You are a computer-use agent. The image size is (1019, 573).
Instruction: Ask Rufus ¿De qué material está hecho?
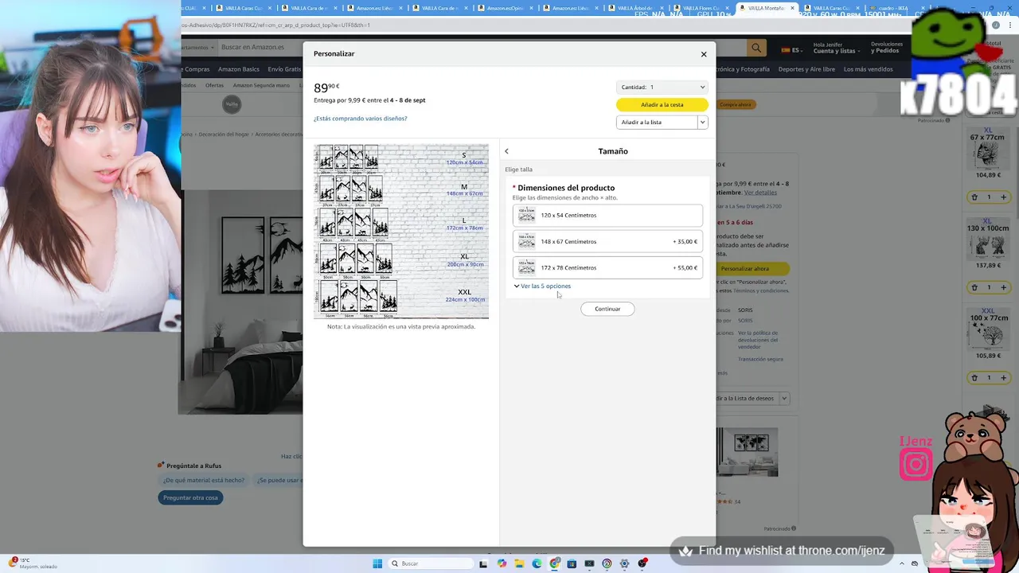coord(204,480)
